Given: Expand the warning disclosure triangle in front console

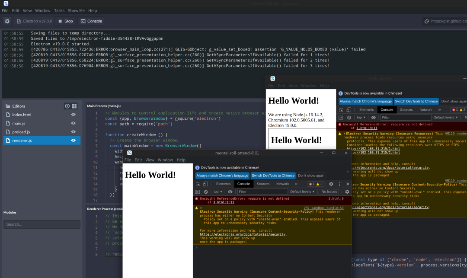Looking at the screenshot, I should pyautogui.click(x=202, y=208).
